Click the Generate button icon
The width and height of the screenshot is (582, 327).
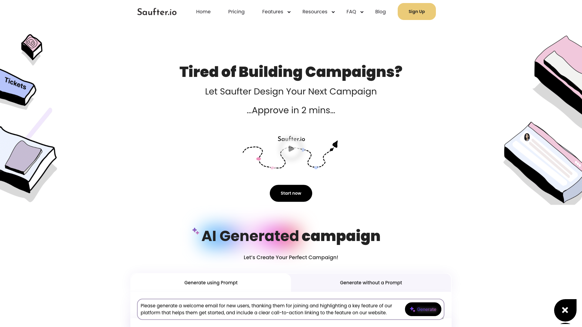tap(413, 309)
